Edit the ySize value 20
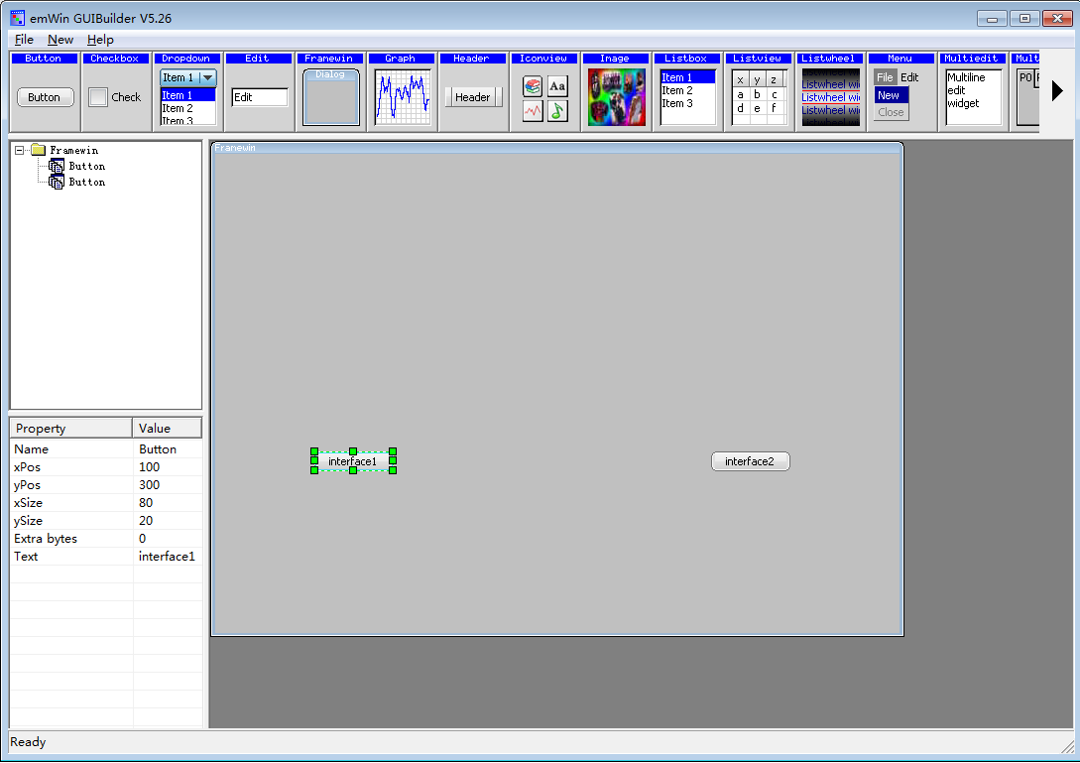Viewport: 1080px width, 763px height. click(168, 520)
